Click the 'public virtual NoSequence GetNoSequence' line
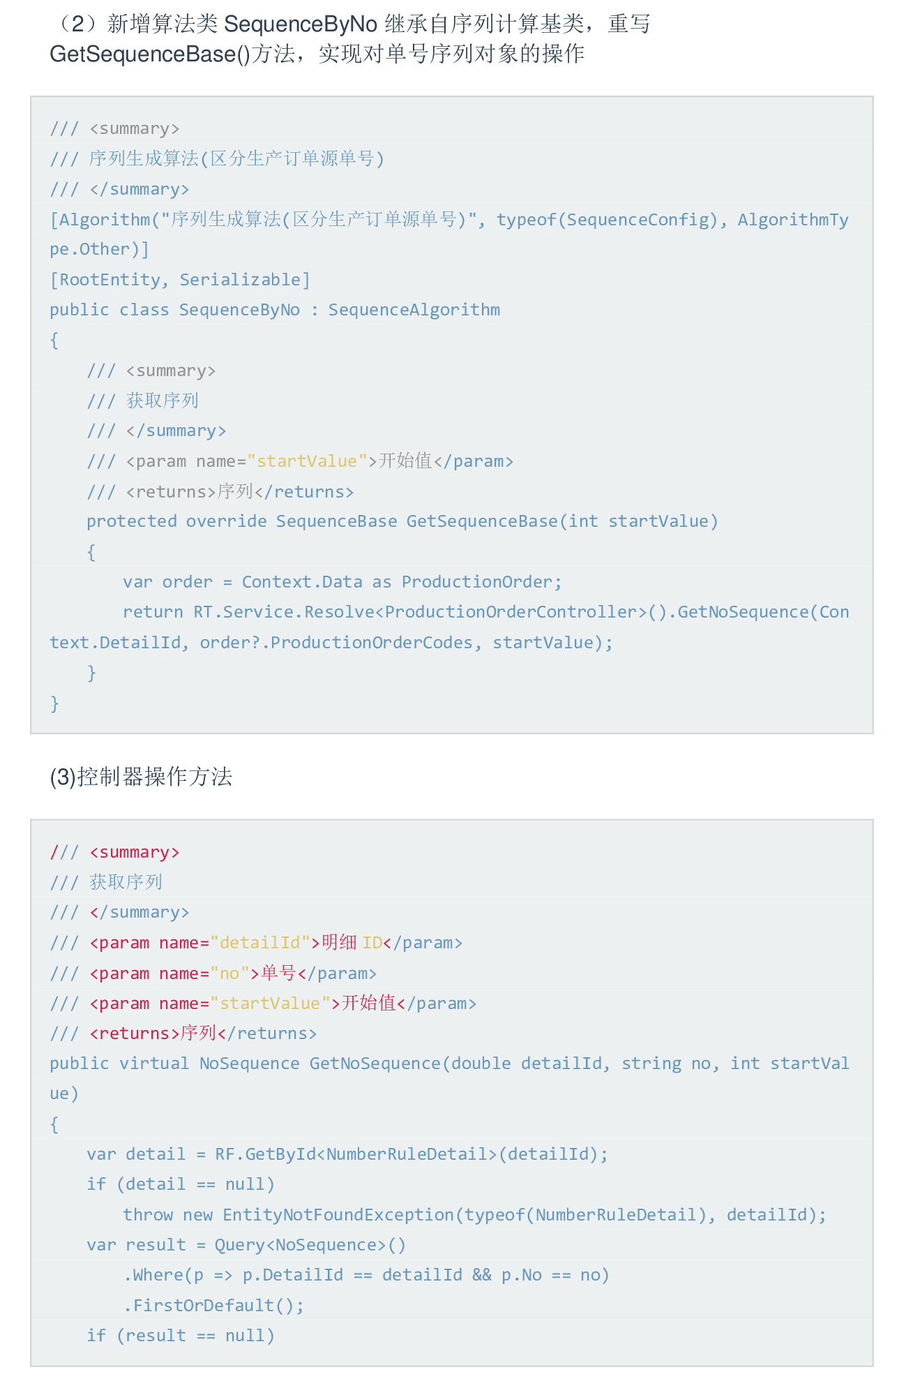Viewport: 906px width, 1388px height. point(449,1064)
